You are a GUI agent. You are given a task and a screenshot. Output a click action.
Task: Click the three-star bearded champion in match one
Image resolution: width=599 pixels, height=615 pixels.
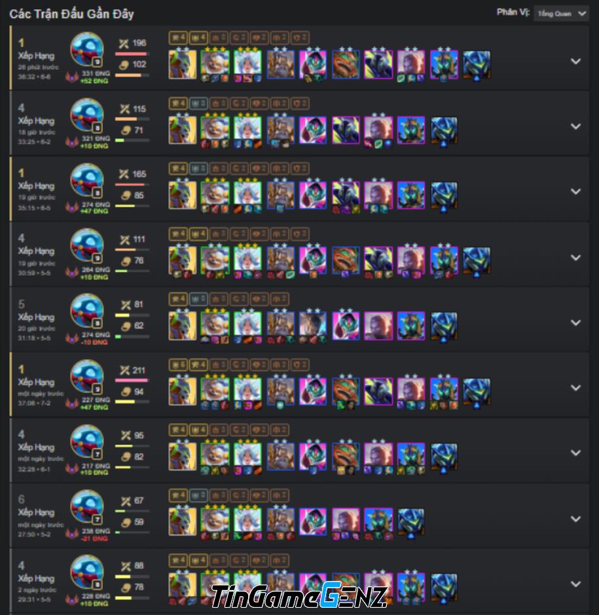click(x=215, y=63)
